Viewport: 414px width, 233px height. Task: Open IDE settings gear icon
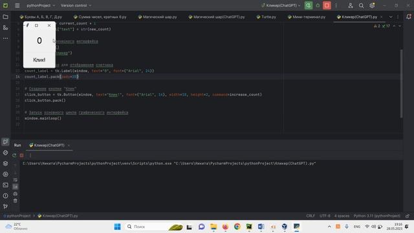click(x=372, y=5)
